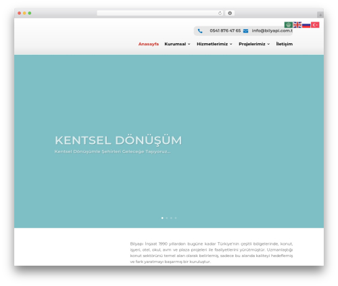The height and width of the screenshot is (286, 338).
Task: Open the Kurumsal menu
Action: [x=175, y=44]
